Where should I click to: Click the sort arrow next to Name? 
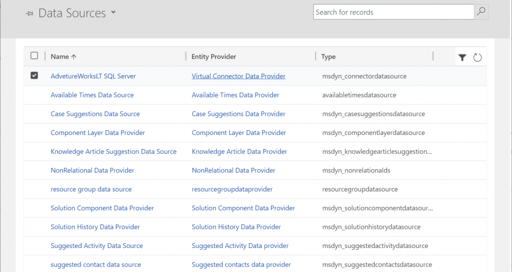pyautogui.click(x=74, y=57)
